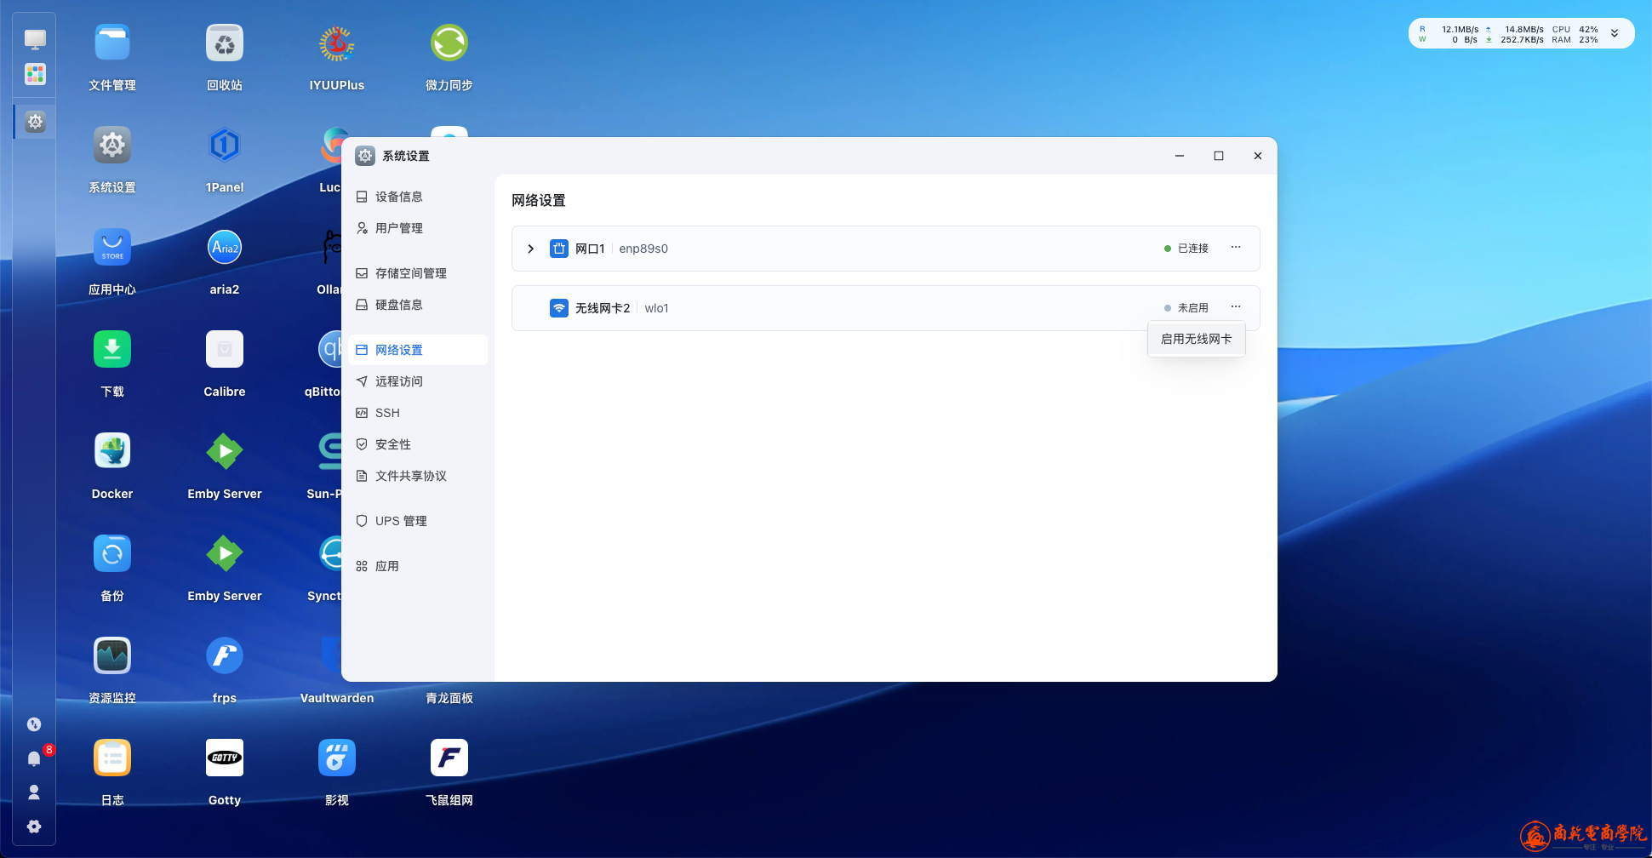Click the CPU 42% reading in the widget
The image size is (1652, 858).
tap(1575, 29)
